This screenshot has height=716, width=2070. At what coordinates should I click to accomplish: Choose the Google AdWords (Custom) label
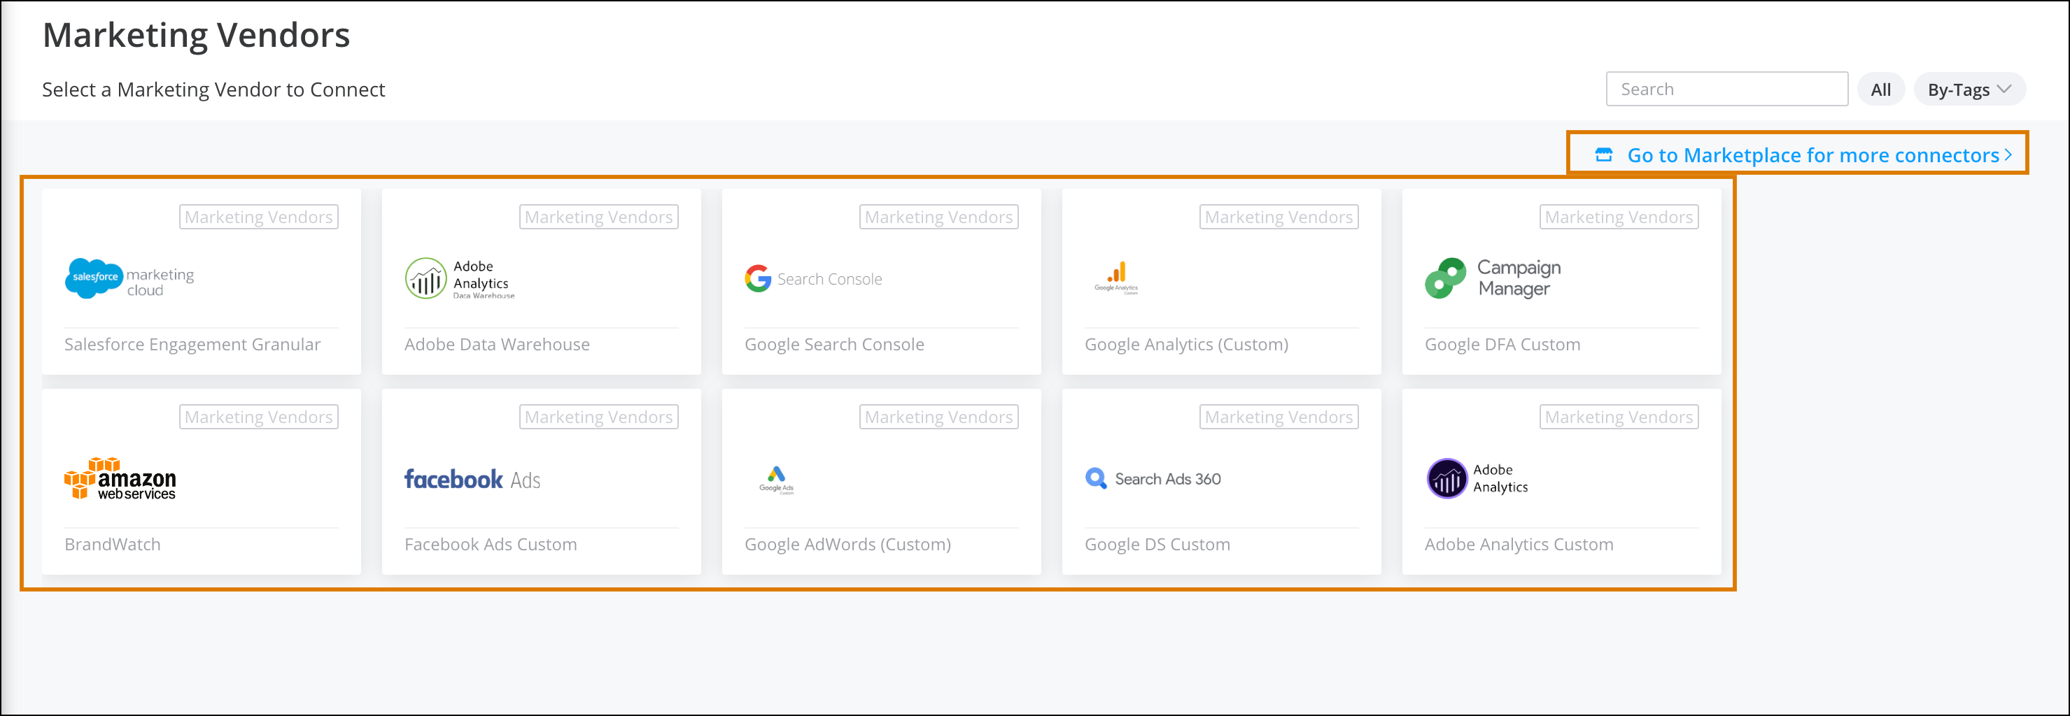[847, 544]
